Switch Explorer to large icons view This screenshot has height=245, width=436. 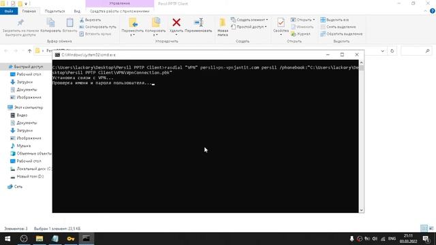click(x=431, y=229)
